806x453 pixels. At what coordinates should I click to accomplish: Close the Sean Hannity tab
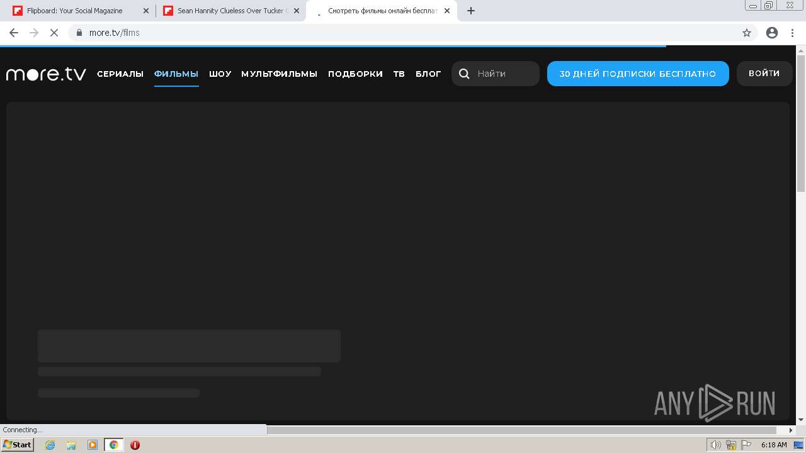[297, 11]
